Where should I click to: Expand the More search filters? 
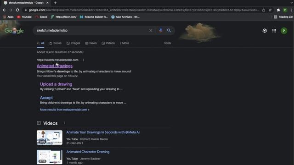[124, 43]
